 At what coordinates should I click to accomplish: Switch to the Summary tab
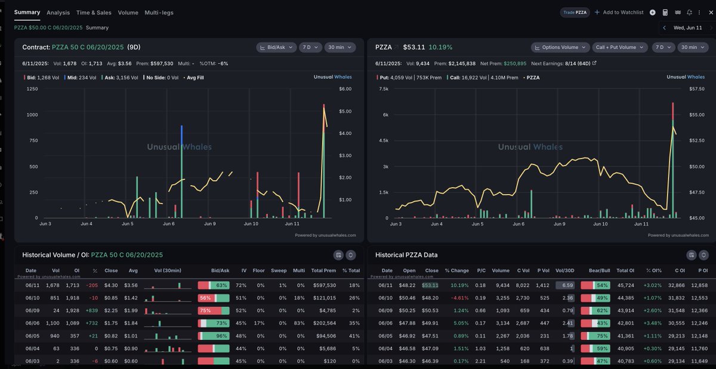[x=27, y=12]
